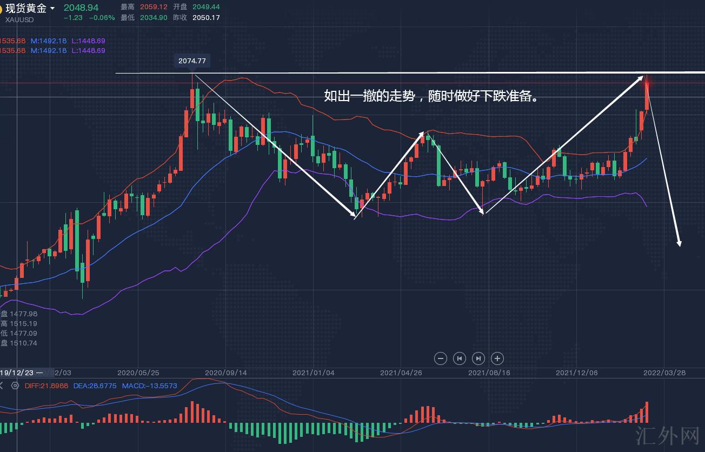Click the glowing red dot at latest candle peak
The width and height of the screenshot is (705, 452).
647,82
